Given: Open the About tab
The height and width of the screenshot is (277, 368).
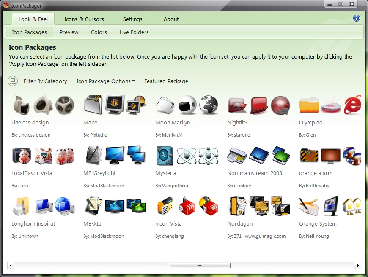Looking at the screenshot, I should pos(171,19).
